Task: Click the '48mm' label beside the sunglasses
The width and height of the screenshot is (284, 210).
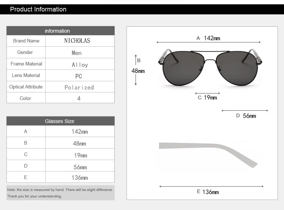Action: [x=138, y=71]
